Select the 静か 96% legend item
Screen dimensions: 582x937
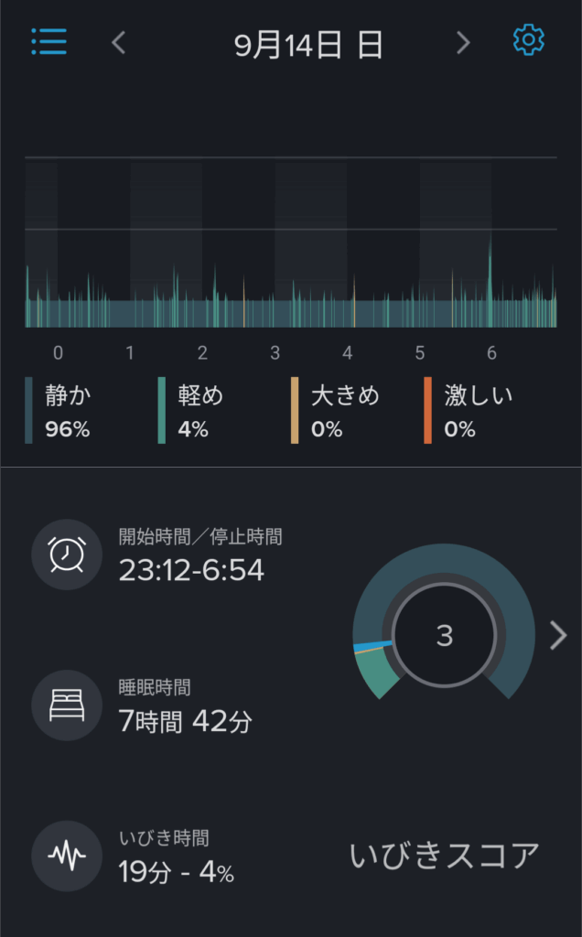coord(68,411)
